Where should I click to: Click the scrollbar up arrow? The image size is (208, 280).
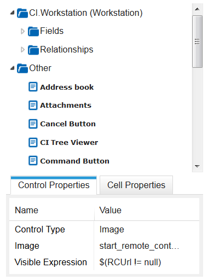pos(197,9)
